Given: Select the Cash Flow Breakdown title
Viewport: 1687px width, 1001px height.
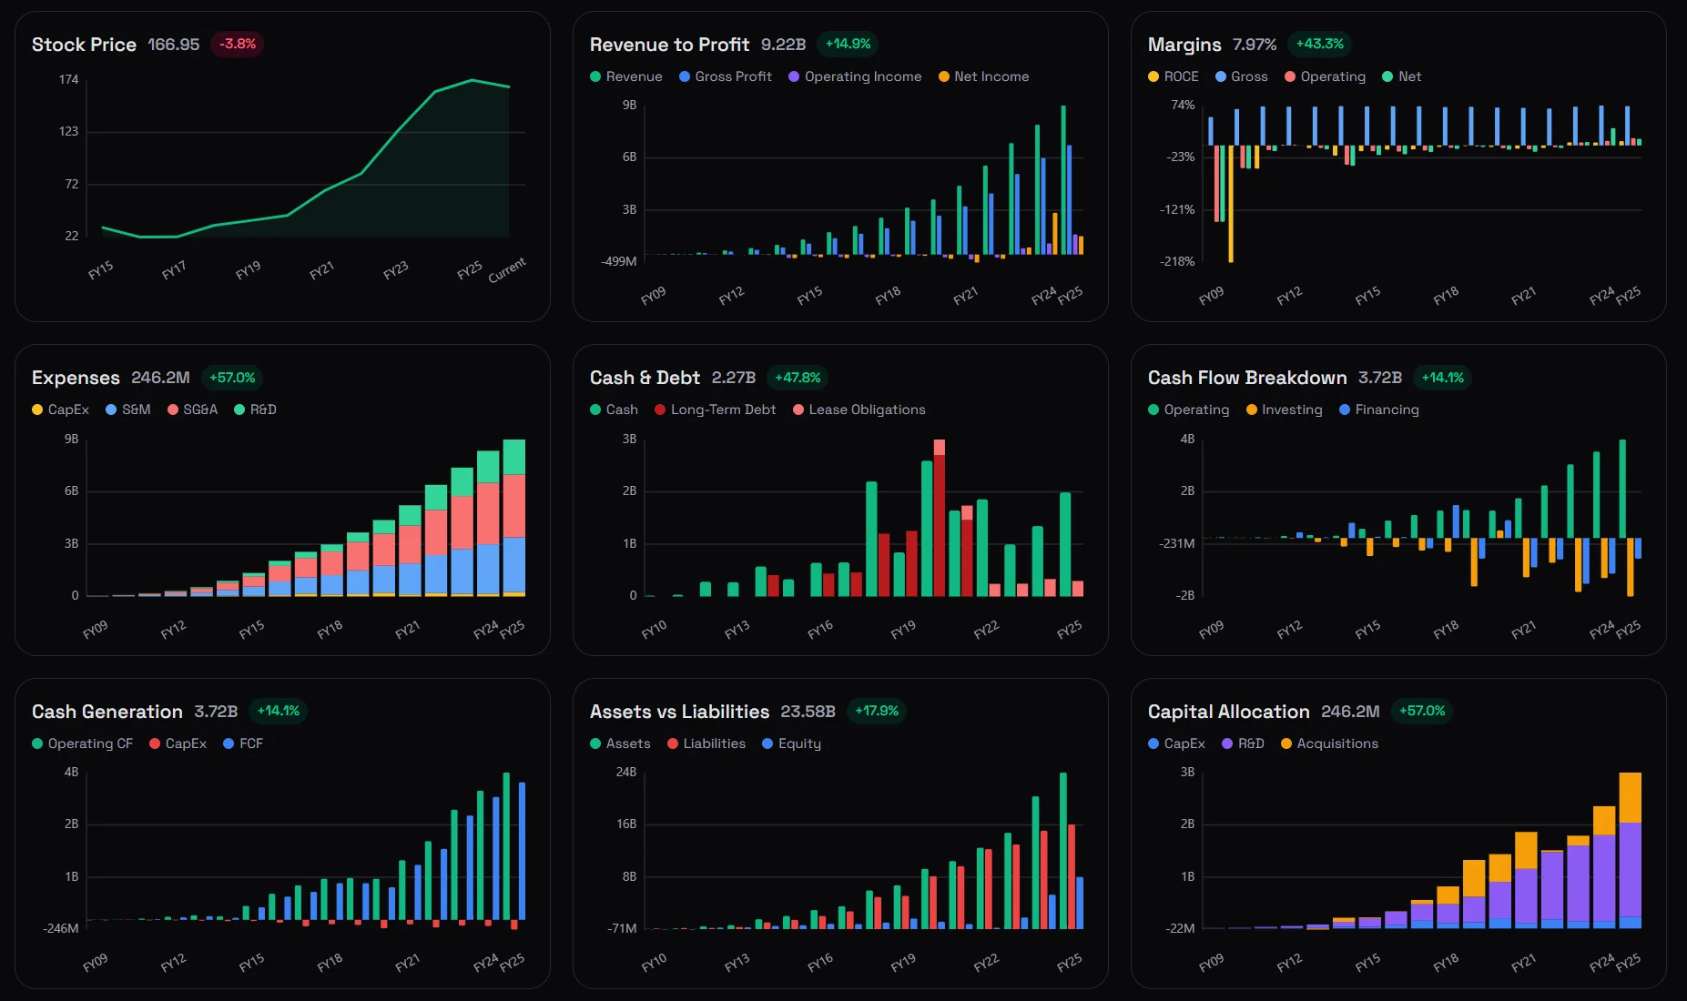Looking at the screenshot, I should [1247, 378].
